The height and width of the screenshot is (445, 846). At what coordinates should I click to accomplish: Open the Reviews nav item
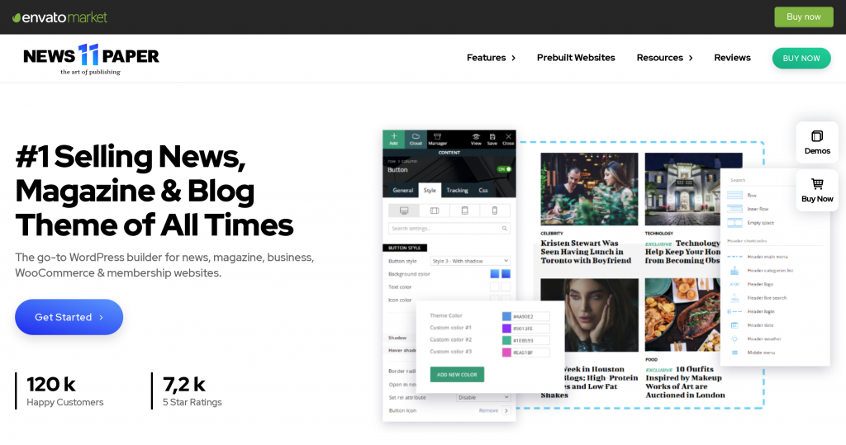pos(732,58)
